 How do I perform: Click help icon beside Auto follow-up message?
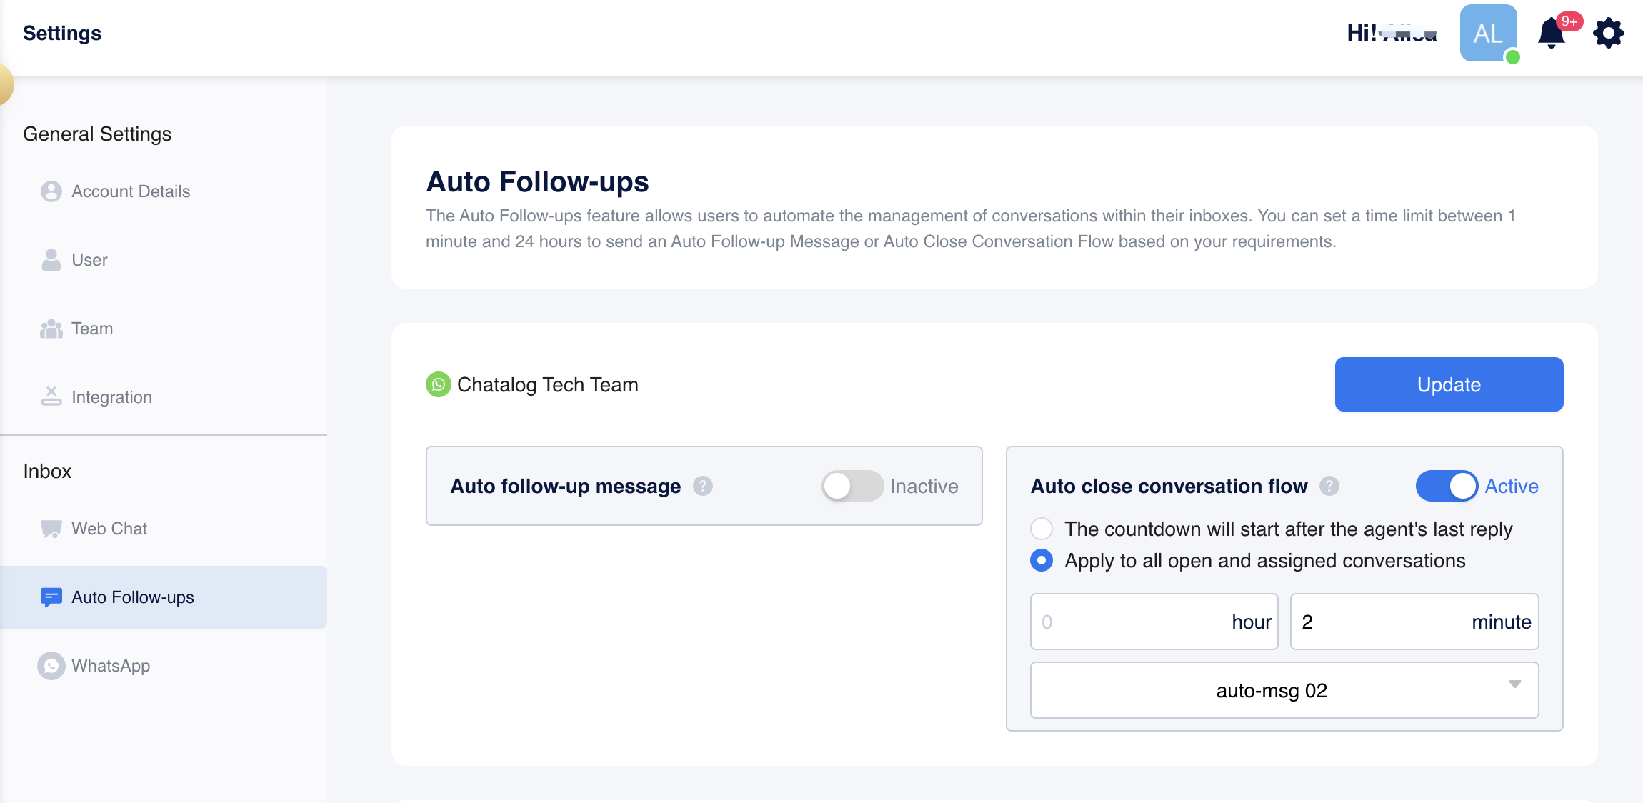(703, 486)
